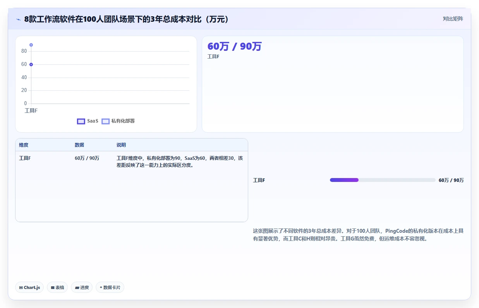Click the 私有化部署 data point at 90

tap(31, 45)
